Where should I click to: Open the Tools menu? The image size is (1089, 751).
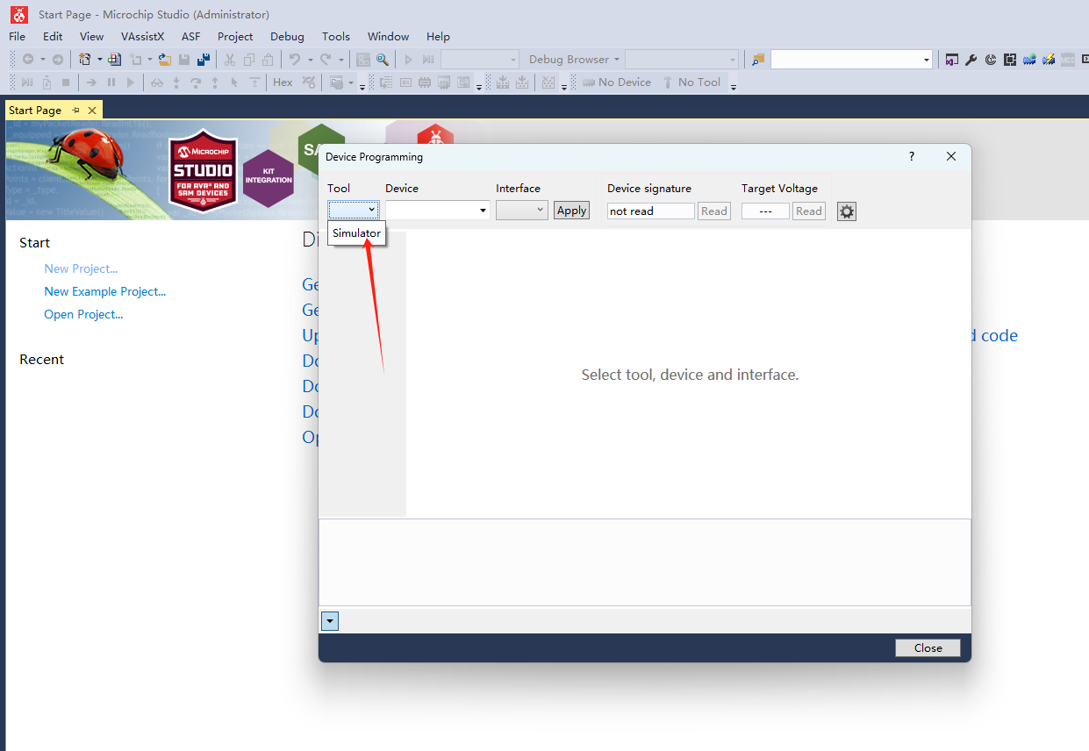(x=336, y=37)
